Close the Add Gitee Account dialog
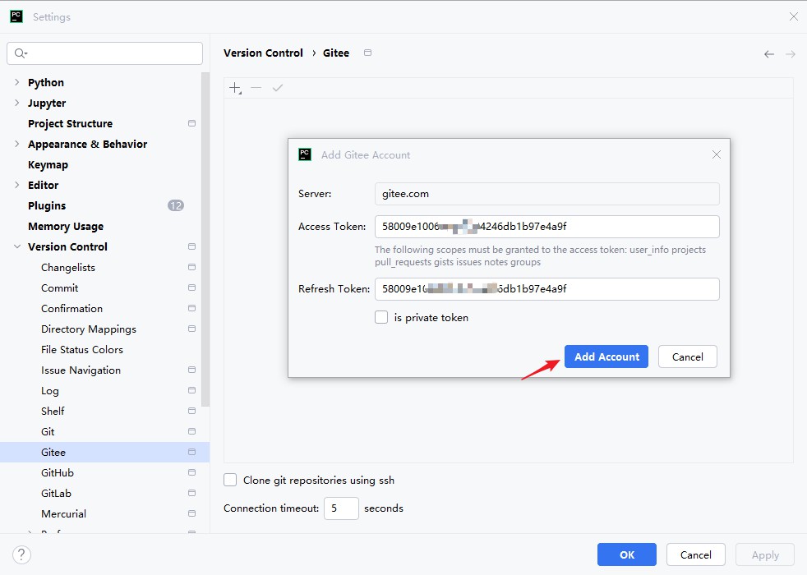This screenshot has height=575, width=807. pyautogui.click(x=717, y=154)
